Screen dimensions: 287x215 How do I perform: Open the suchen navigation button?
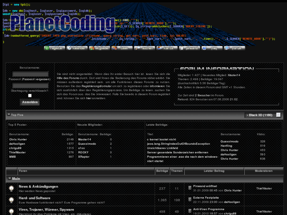coord(144,48)
